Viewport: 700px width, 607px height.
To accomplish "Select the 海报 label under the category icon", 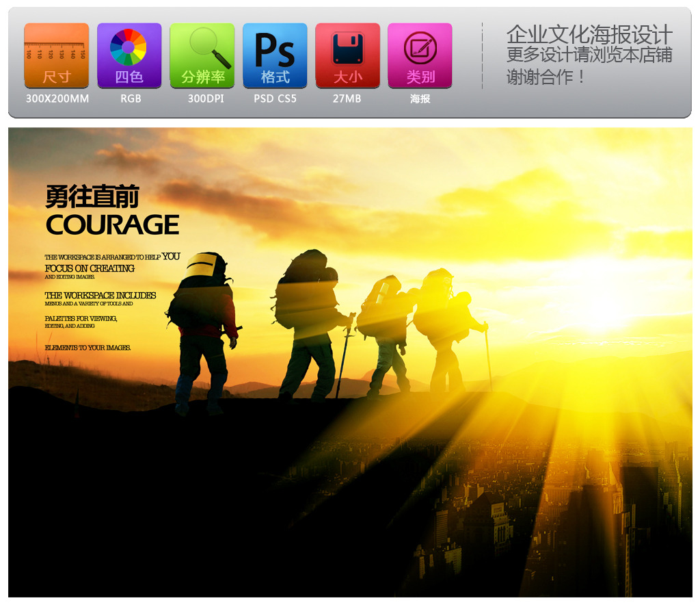I will (x=420, y=99).
